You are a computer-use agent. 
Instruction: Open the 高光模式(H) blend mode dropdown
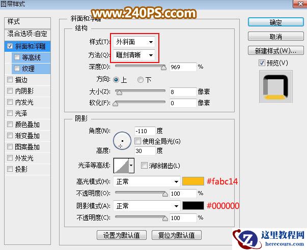click(x=147, y=182)
